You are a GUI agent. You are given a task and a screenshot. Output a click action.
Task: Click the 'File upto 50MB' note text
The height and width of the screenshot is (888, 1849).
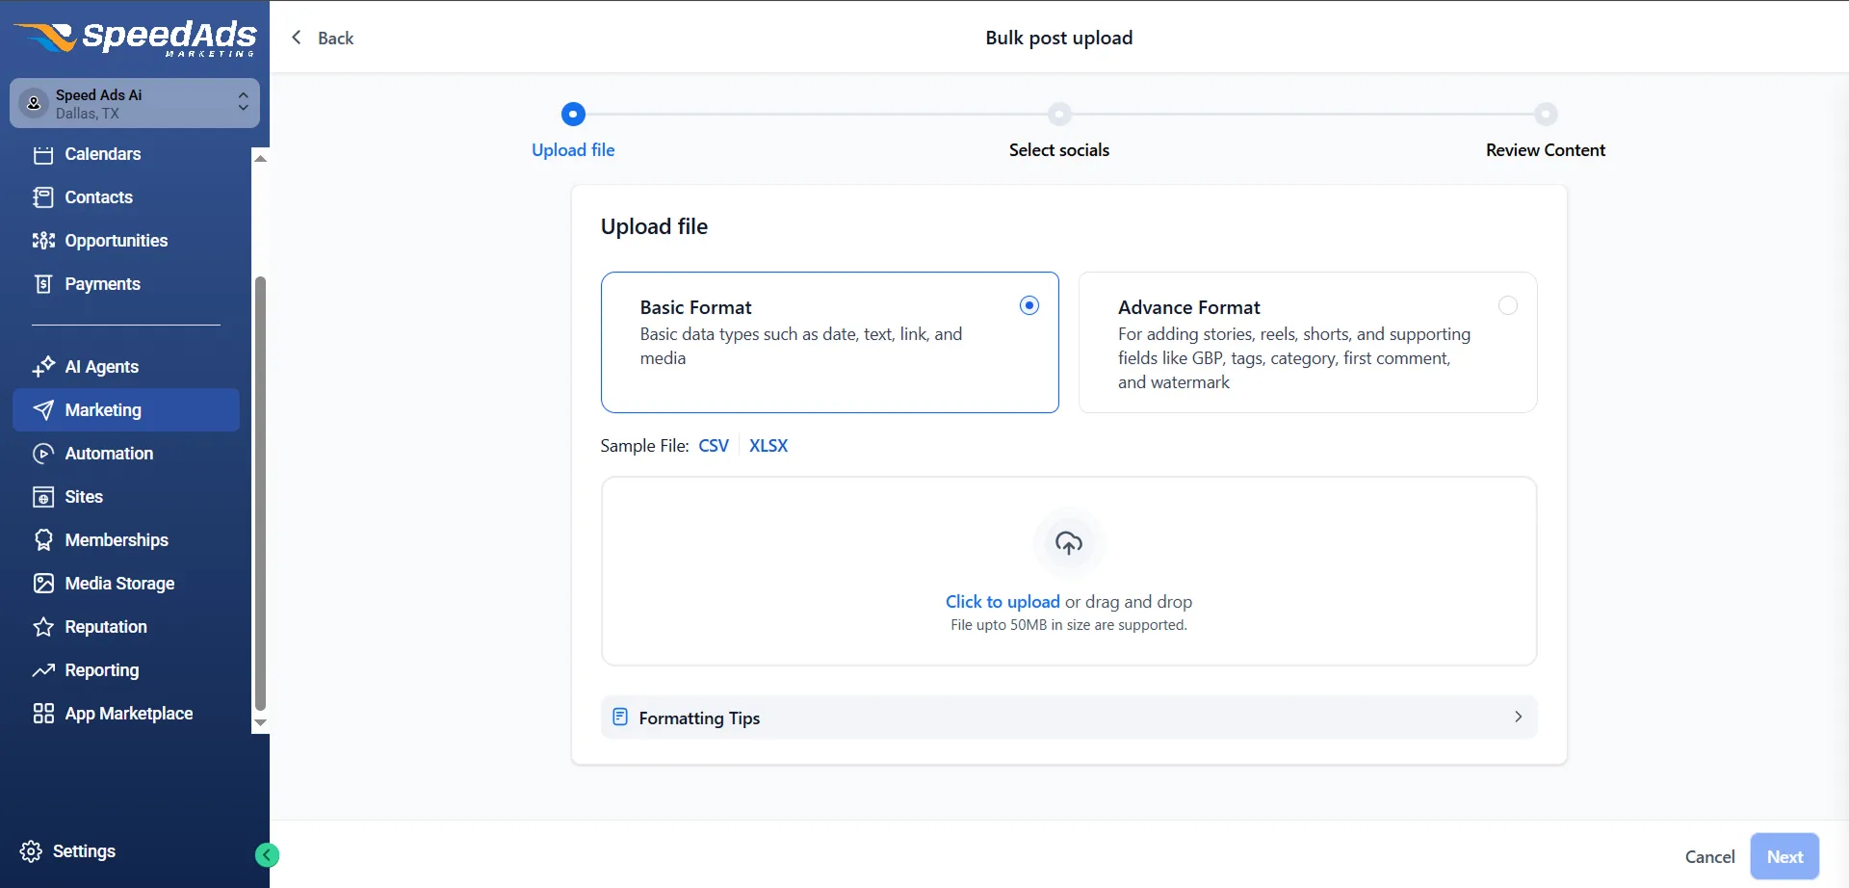pyautogui.click(x=1069, y=625)
